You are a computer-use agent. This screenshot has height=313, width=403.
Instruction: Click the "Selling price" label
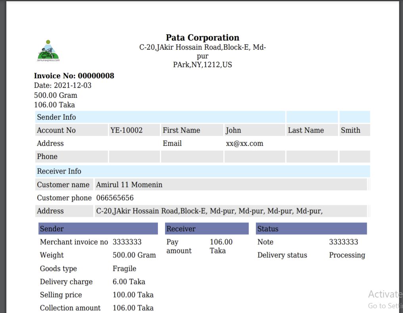pyautogui.click(x=61, y=295)
